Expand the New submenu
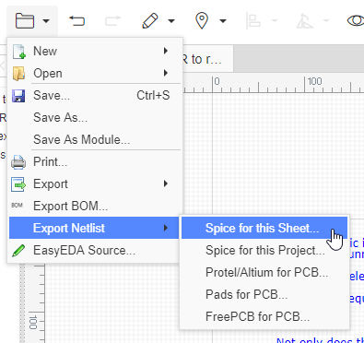The image size is (364, 343). pos(96,51)
